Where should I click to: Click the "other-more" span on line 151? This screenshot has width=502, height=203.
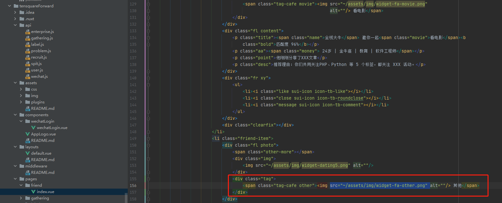[x=273, y=152]
